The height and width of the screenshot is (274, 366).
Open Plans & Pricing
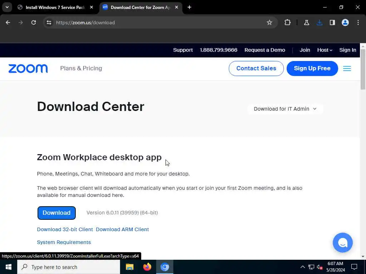(x=81, y=68)
